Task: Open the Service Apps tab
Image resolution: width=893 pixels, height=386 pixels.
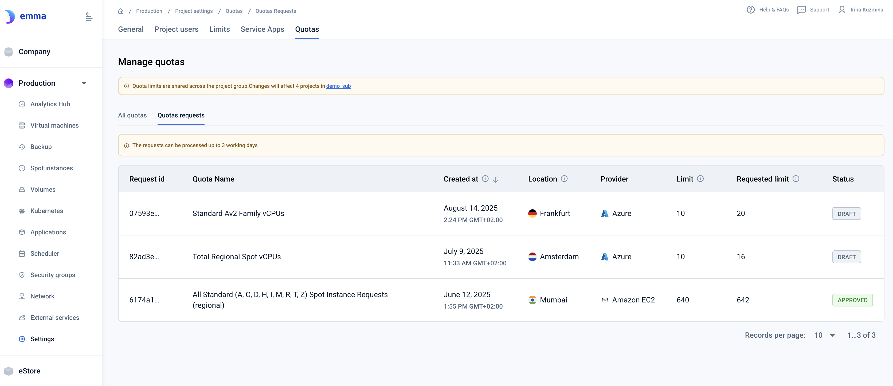Action: (x=262, y=29)
